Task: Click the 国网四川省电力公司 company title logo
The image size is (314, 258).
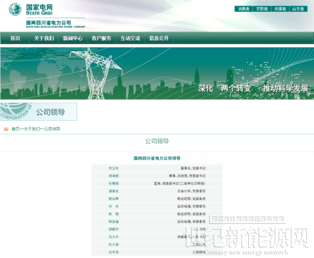Action: [x=56, y=24]
